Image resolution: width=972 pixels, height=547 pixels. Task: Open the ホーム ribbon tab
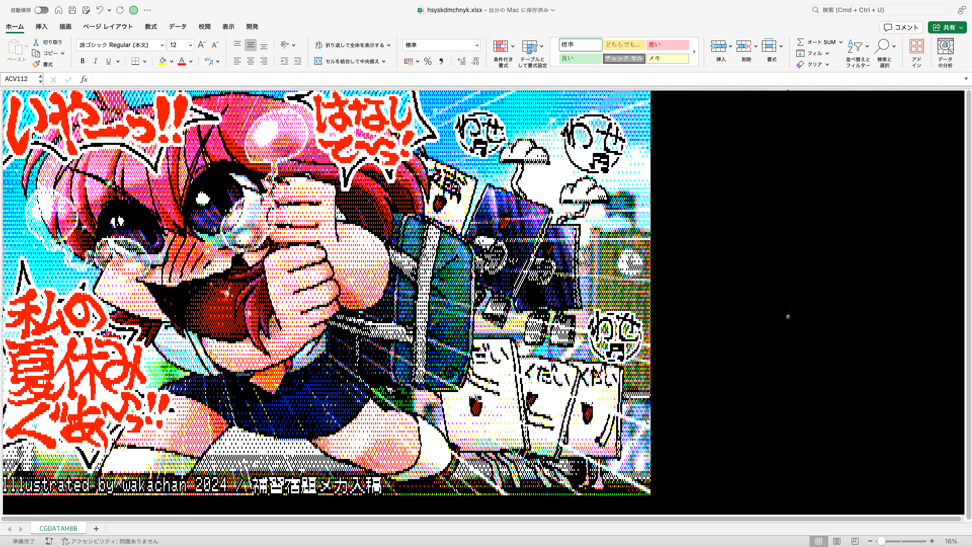pyautogui.click(x=15, y=27)
